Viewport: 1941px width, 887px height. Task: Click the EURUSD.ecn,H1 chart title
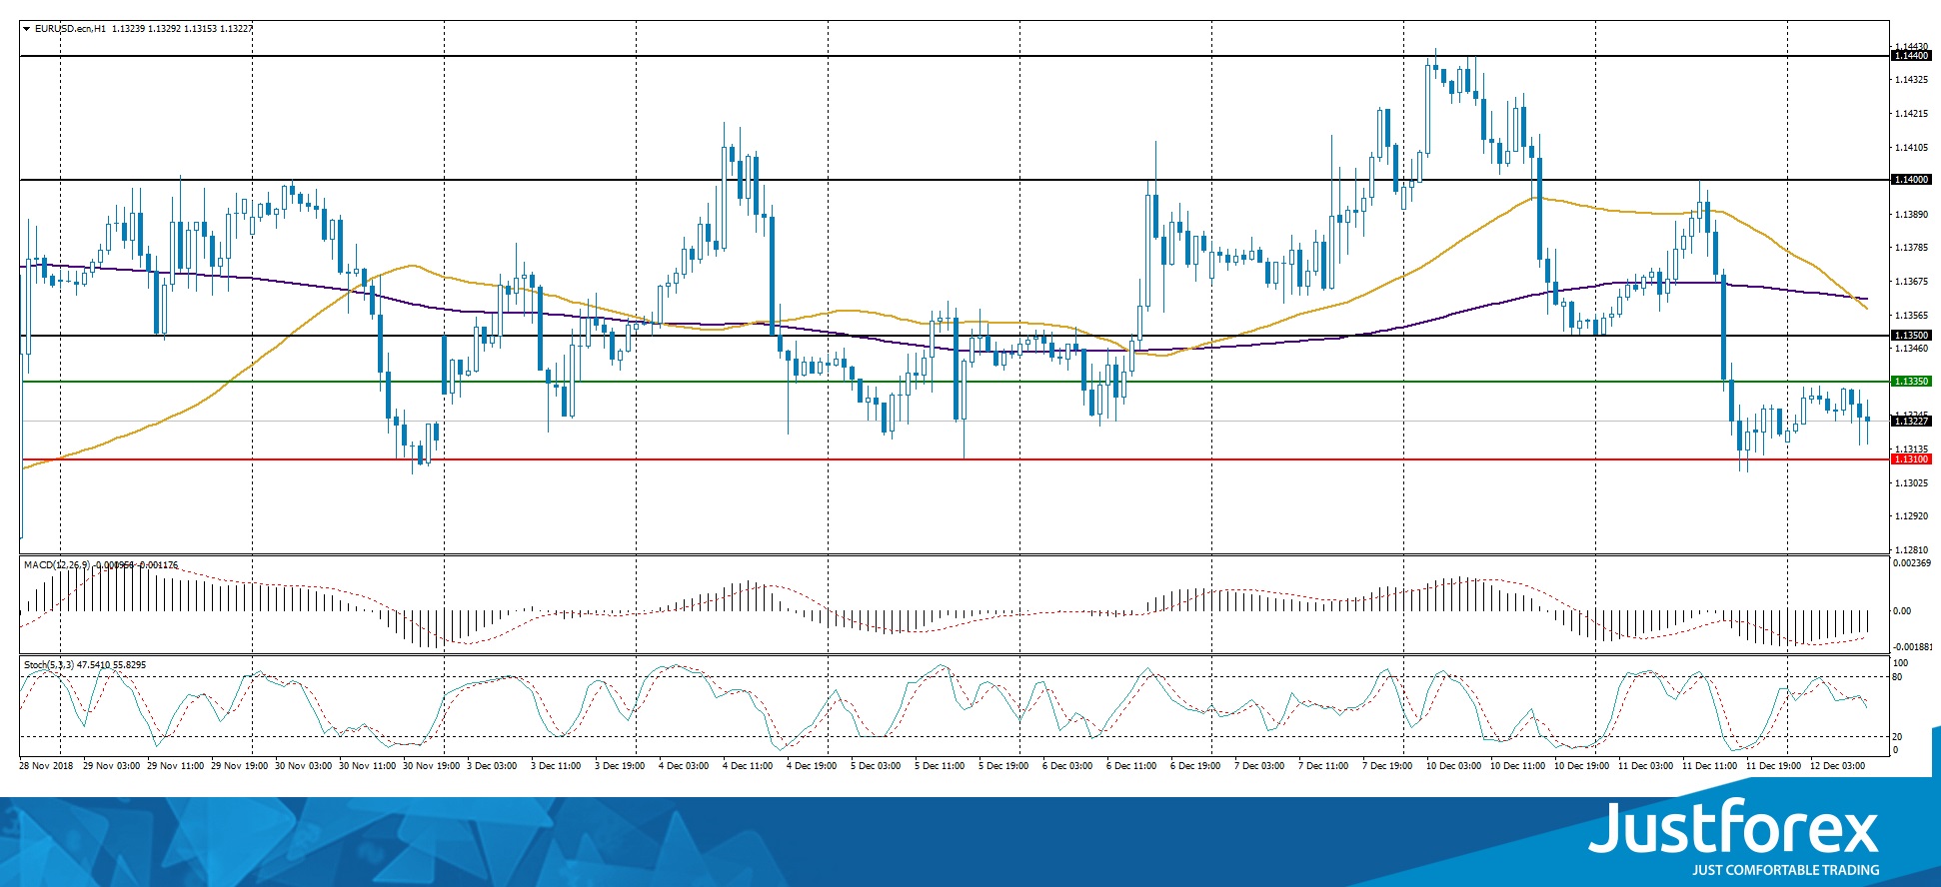pyautogui.click(x=70, y=29)
